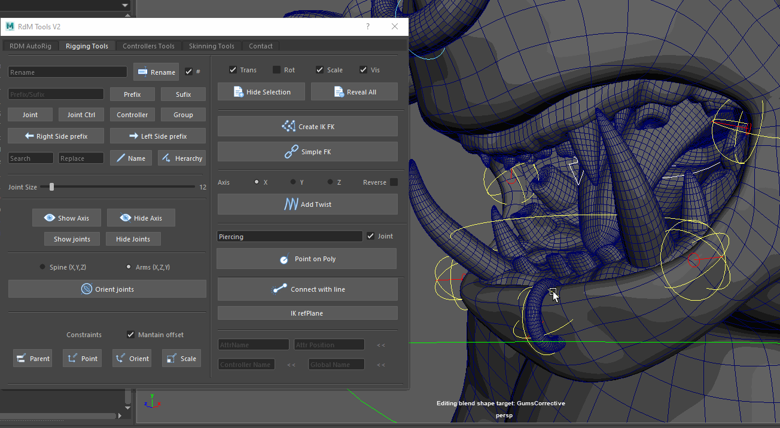Image resolution: width=780 pixels, height=428 pixels.
Task: Apply Add Twist to joints
Action: pyautogui.click(x=307, y=204)
